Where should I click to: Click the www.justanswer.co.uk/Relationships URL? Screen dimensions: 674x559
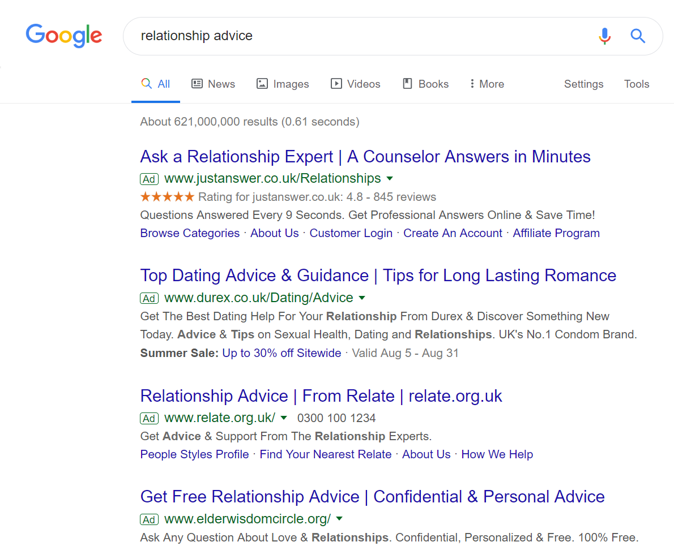coord(272,179)
